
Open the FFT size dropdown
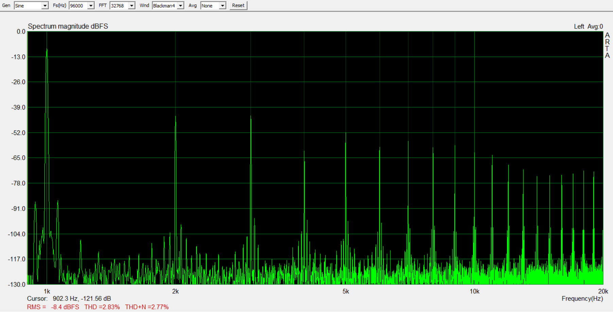pyautogui.click(x=132, y=6)
